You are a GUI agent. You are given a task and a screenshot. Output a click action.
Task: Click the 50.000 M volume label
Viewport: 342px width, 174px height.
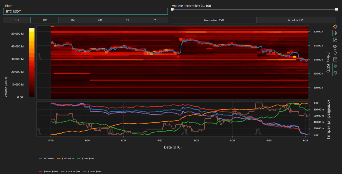pyautogui.click(x=17, y=34)
